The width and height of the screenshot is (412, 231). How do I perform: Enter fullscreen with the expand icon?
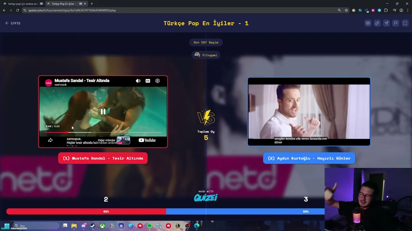[x=405, y=23]
